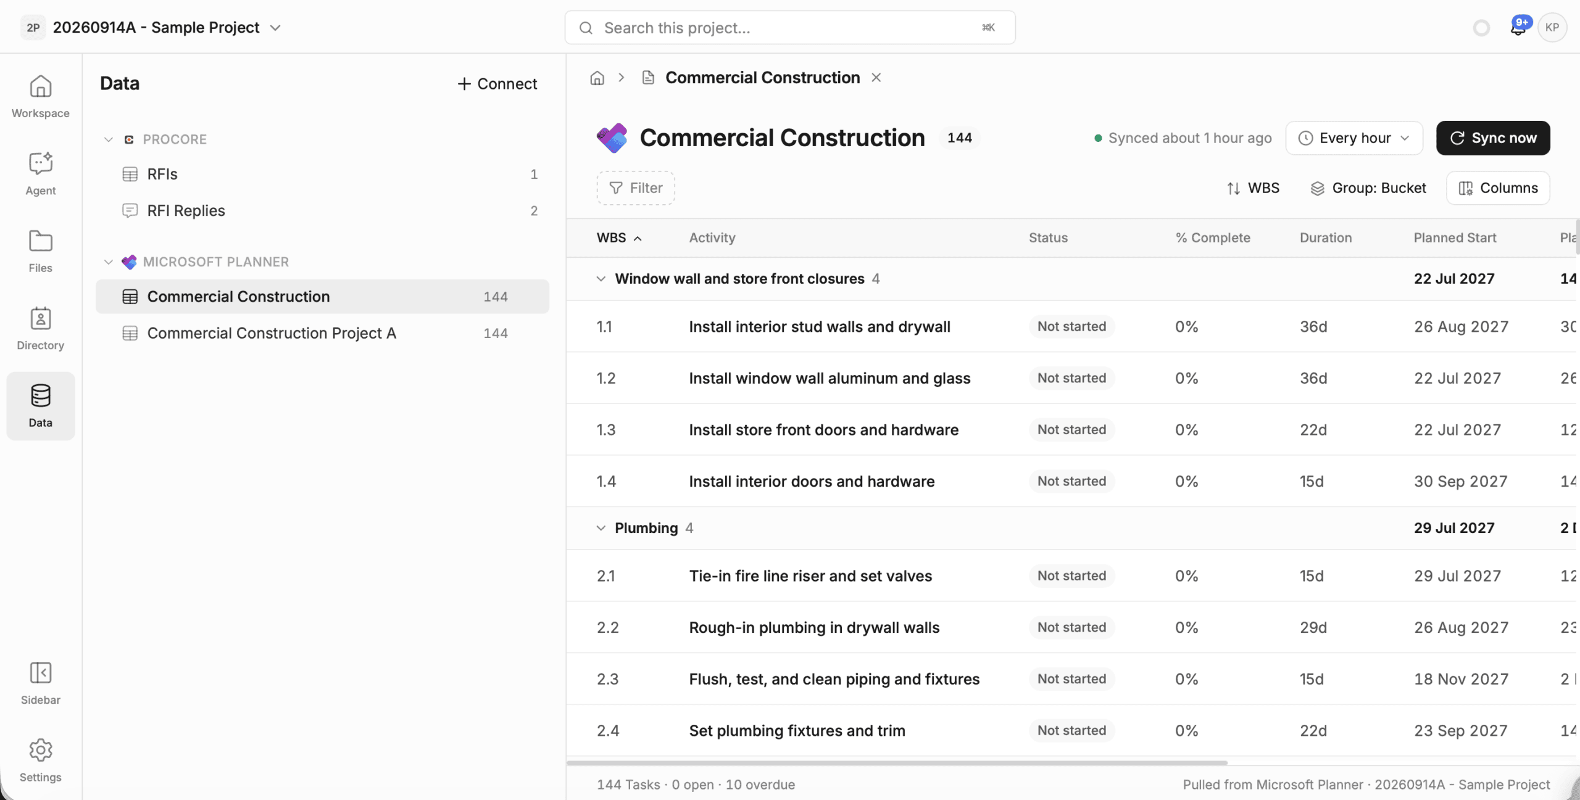Viewport: 1580px width, 800px height.
Task: Click the horizontal scrollbar under the table
Action: pyautogui.click(x=897, y=763)
